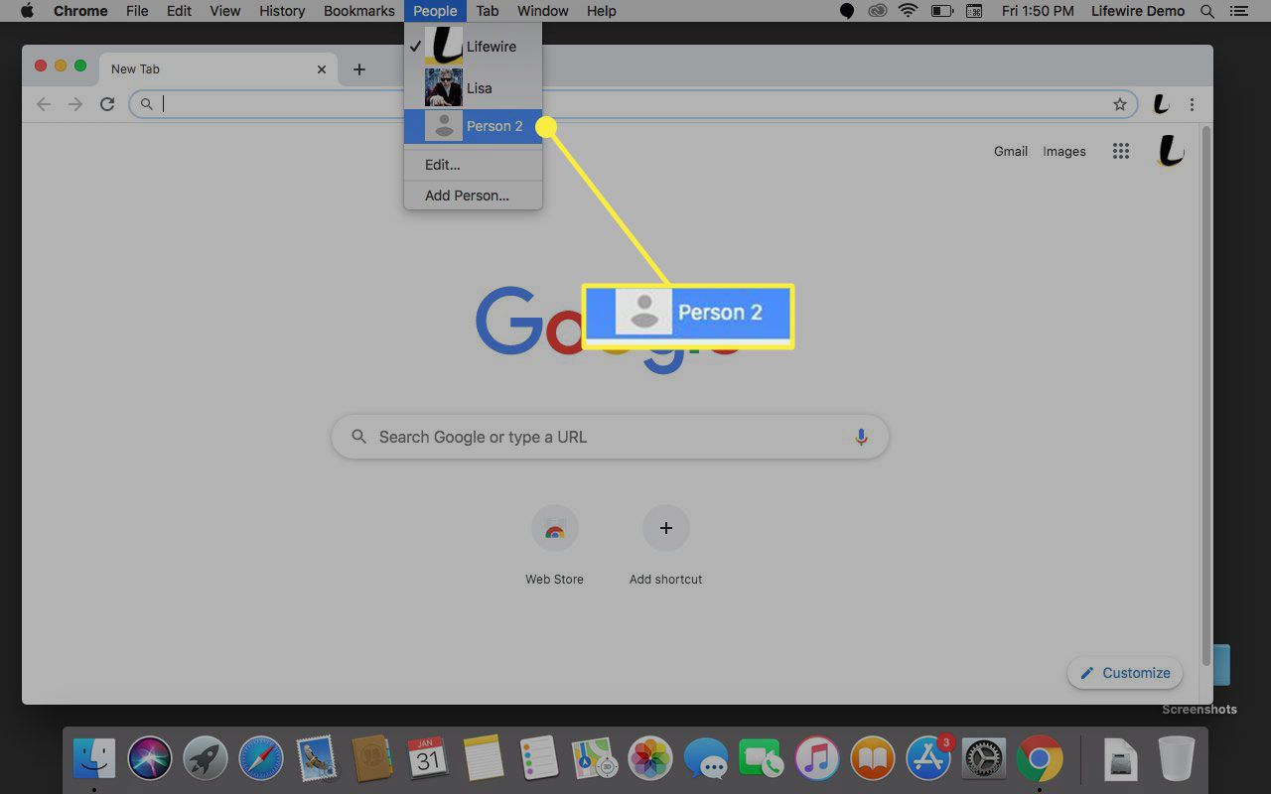Open Creative Cloud menu bar icon
Screen dimensions: 1271x794
[877, 11]
